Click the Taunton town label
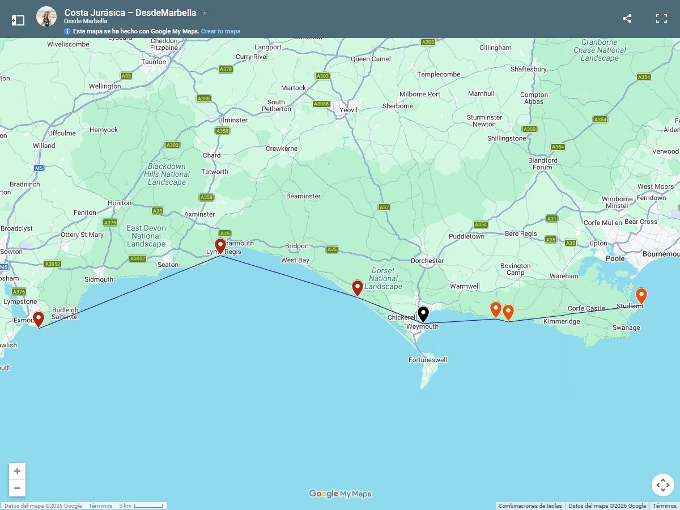Image resolution: width=680 pixels, height=510 pixels. 154,62
